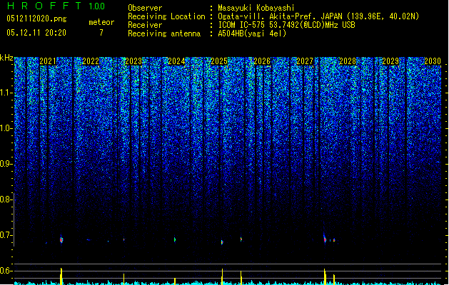The image size is (449, 285).
Task: Click the HROFFT 1.0.0 title text
Action: [56, 6]
